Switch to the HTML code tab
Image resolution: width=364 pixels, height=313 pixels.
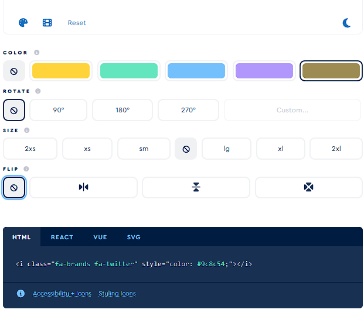pyautogui.click(x=21, y=237)
